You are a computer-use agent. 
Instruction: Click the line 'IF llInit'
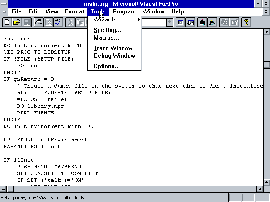click(19, 160)
